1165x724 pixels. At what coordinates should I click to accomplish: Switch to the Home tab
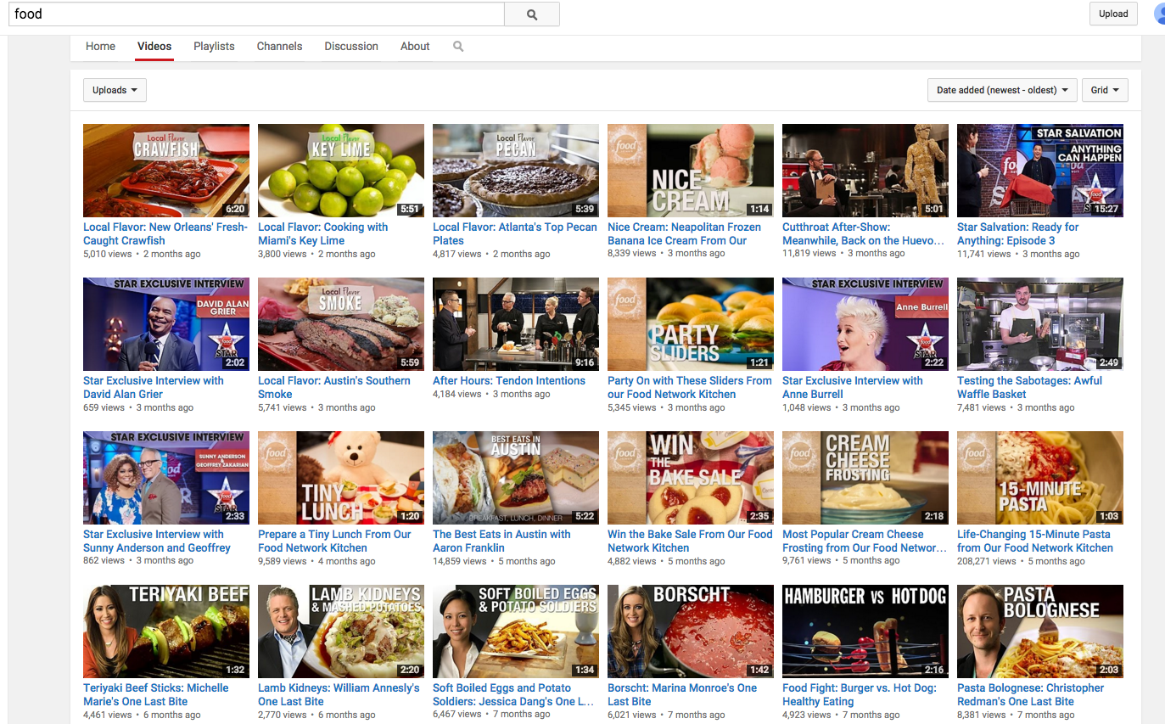tap(100, 47)
